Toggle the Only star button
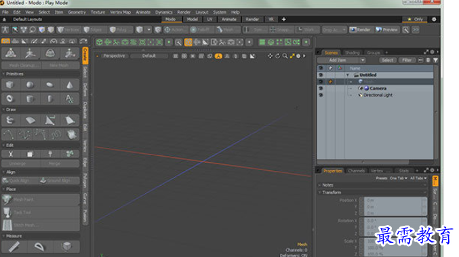 pos(415,19)
